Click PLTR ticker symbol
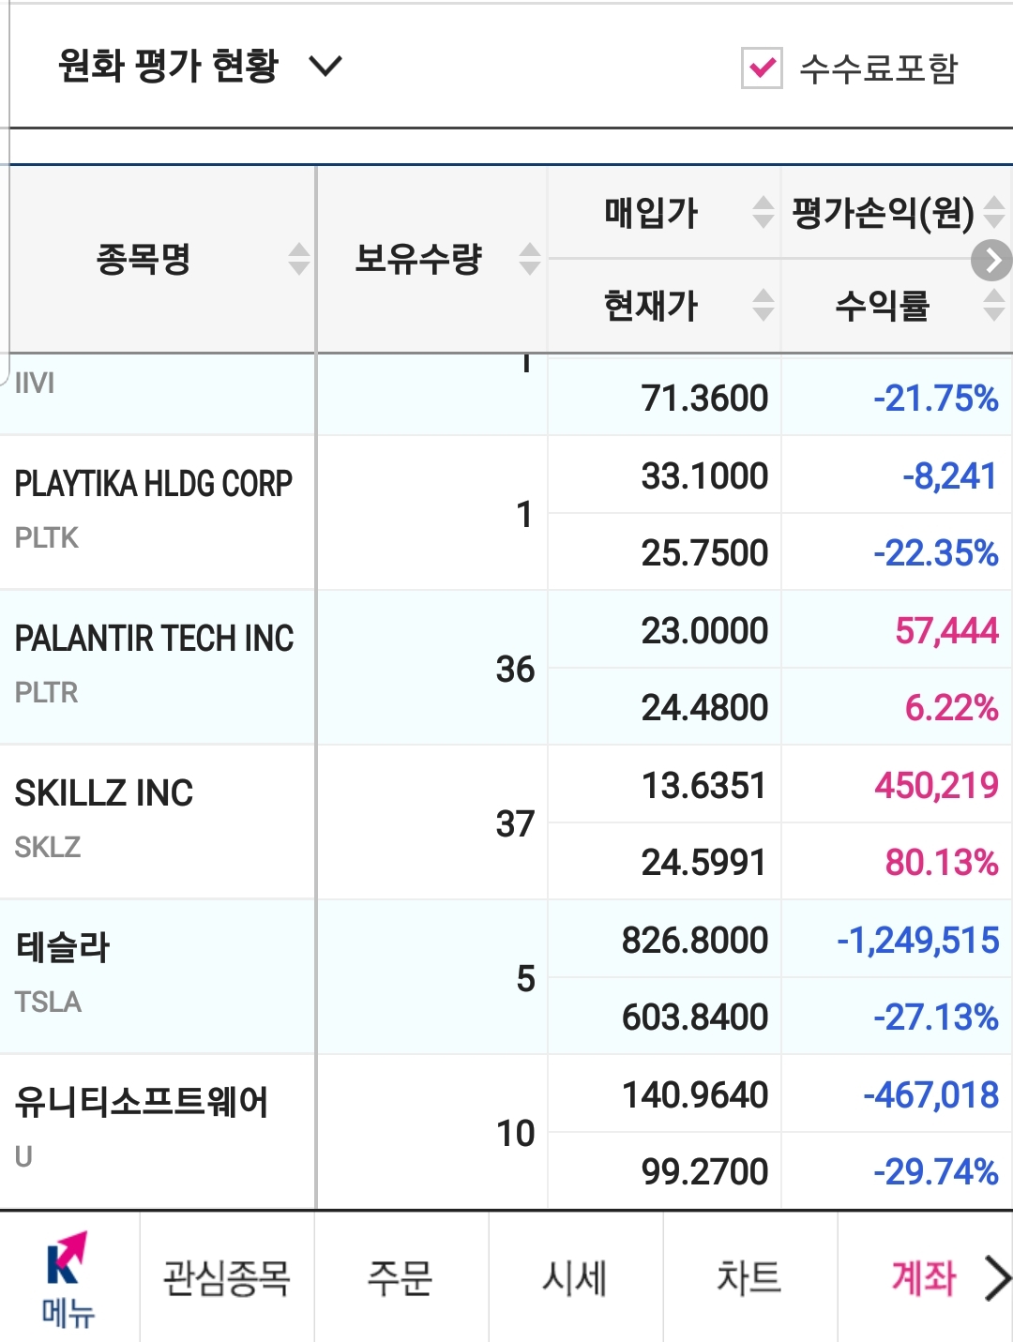 [x=46, y=693]
